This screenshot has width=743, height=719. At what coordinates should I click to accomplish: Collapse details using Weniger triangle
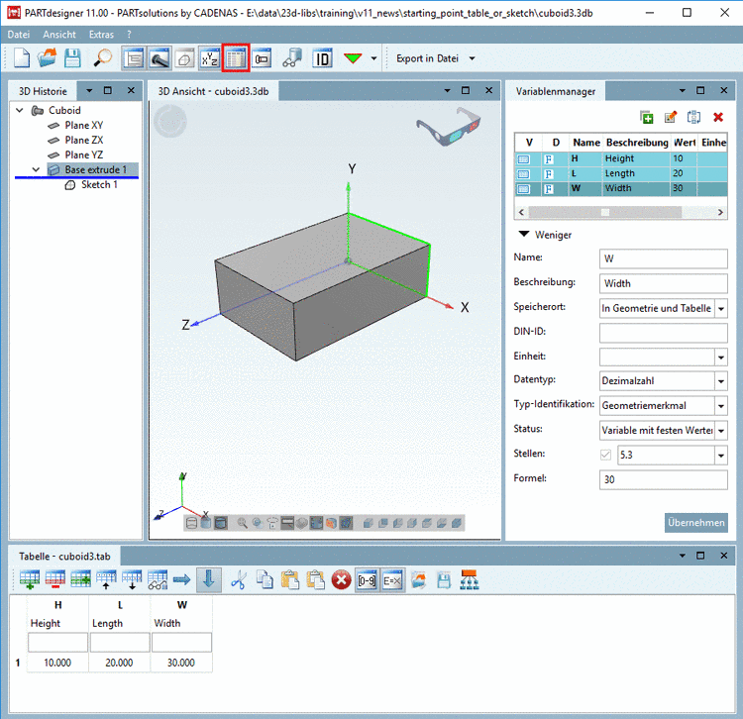[522, 235]
